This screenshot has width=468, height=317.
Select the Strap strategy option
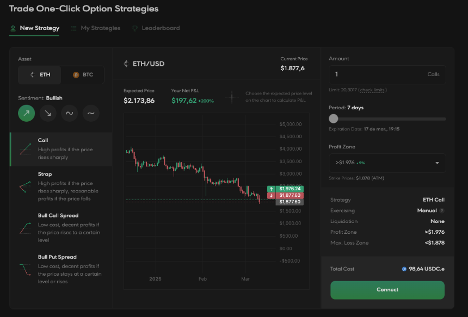click(x=61, y=187)
